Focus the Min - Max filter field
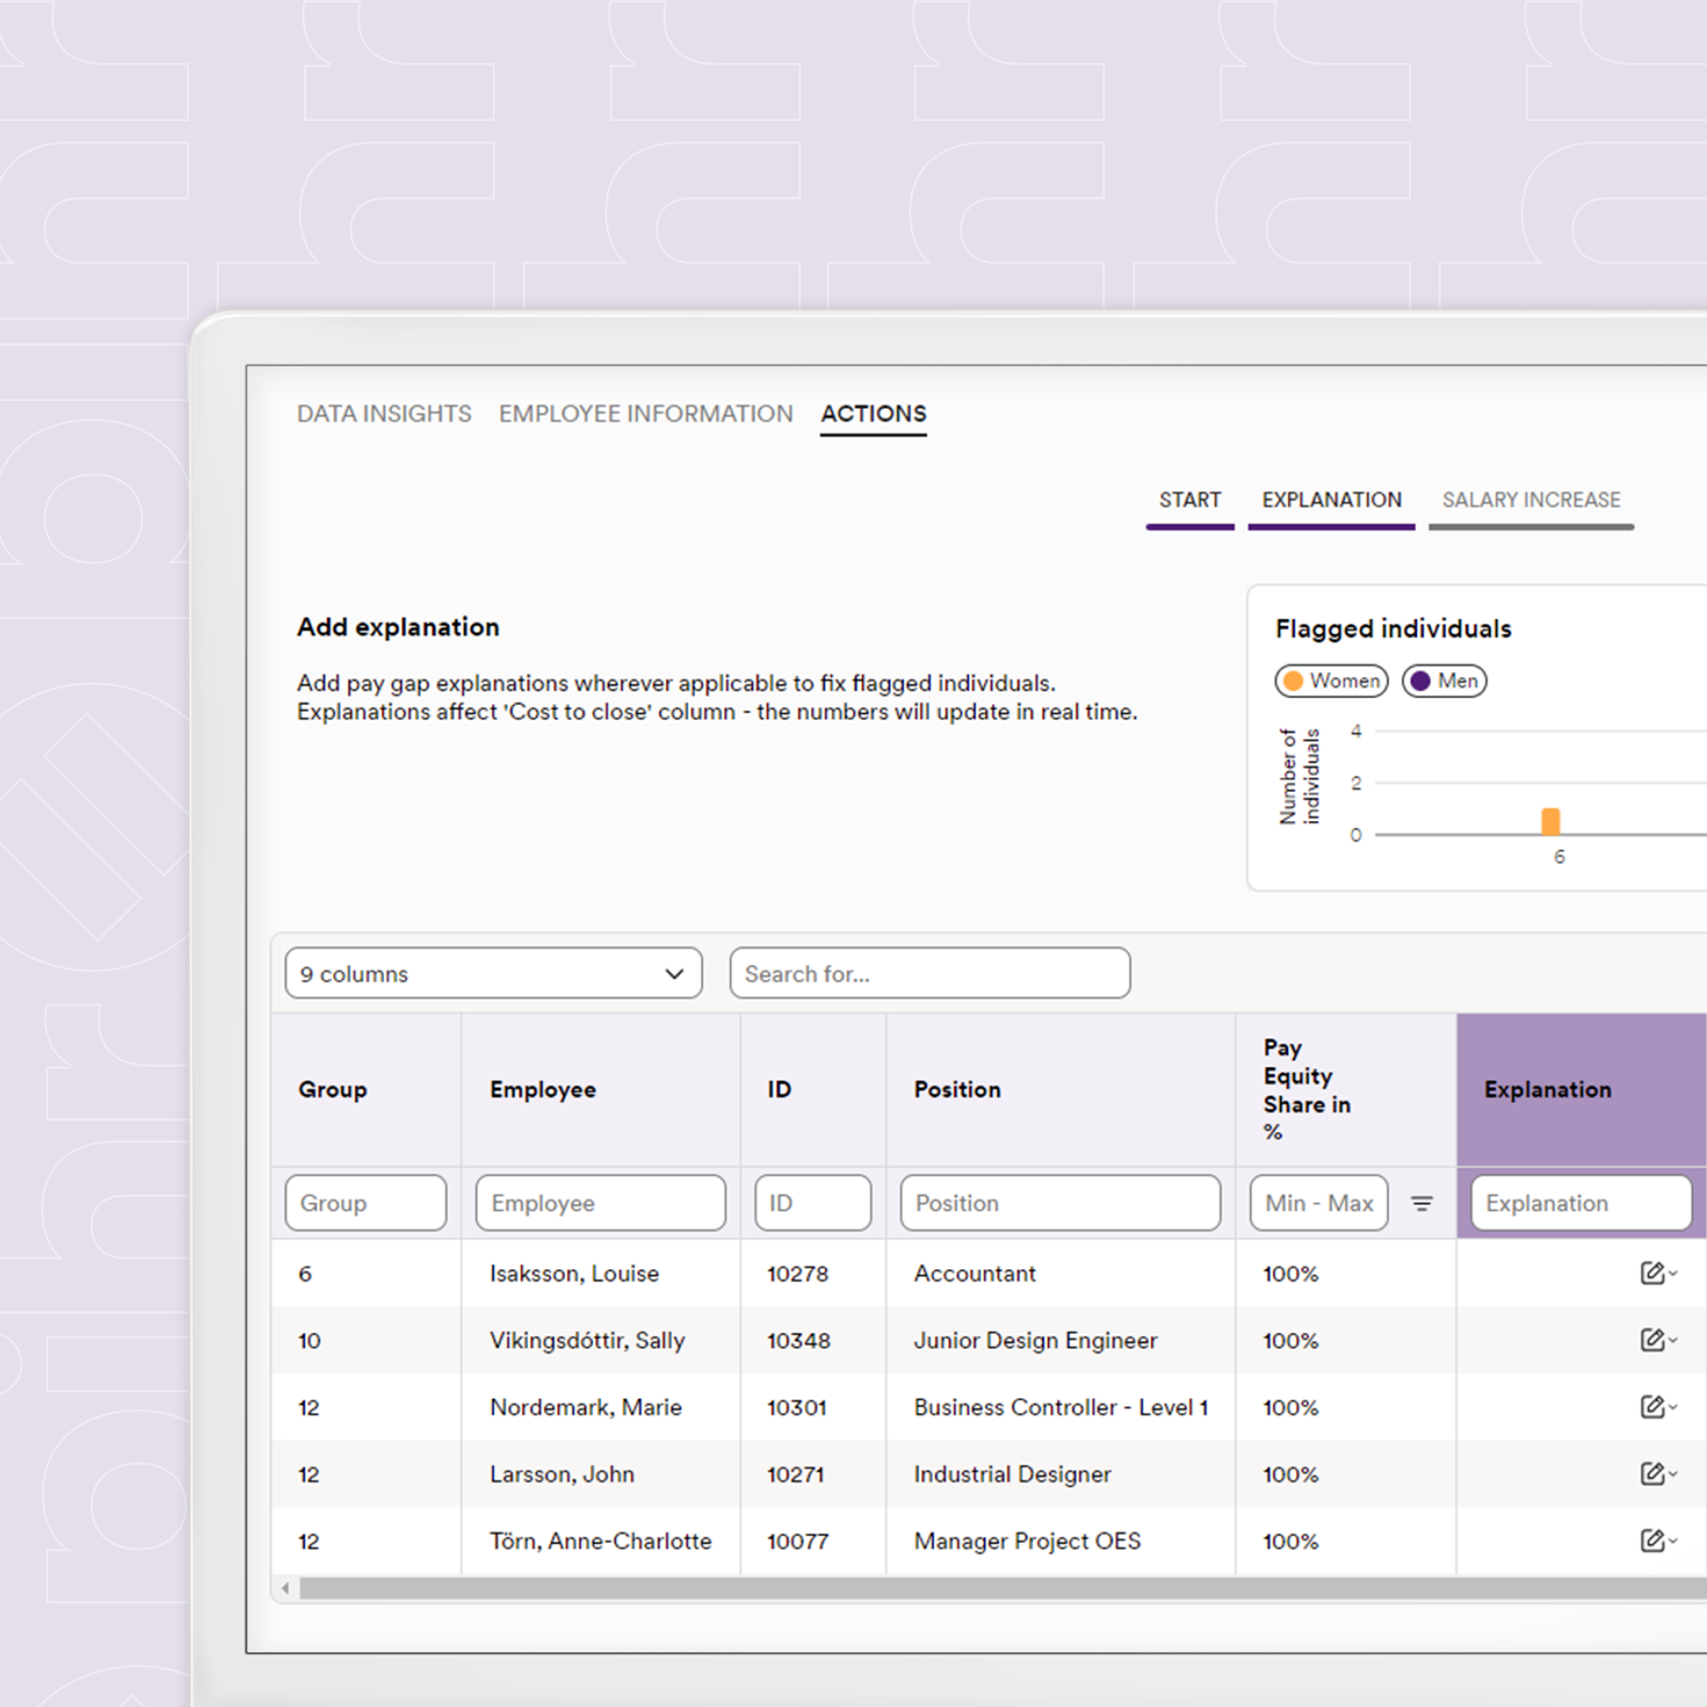Screen dimensions: 1707x1707 tap(1320, 1203)
